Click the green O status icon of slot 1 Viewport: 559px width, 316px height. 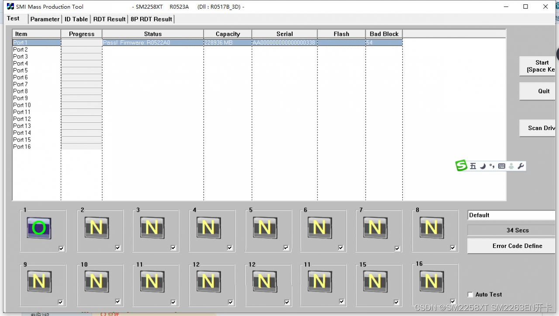39,228
